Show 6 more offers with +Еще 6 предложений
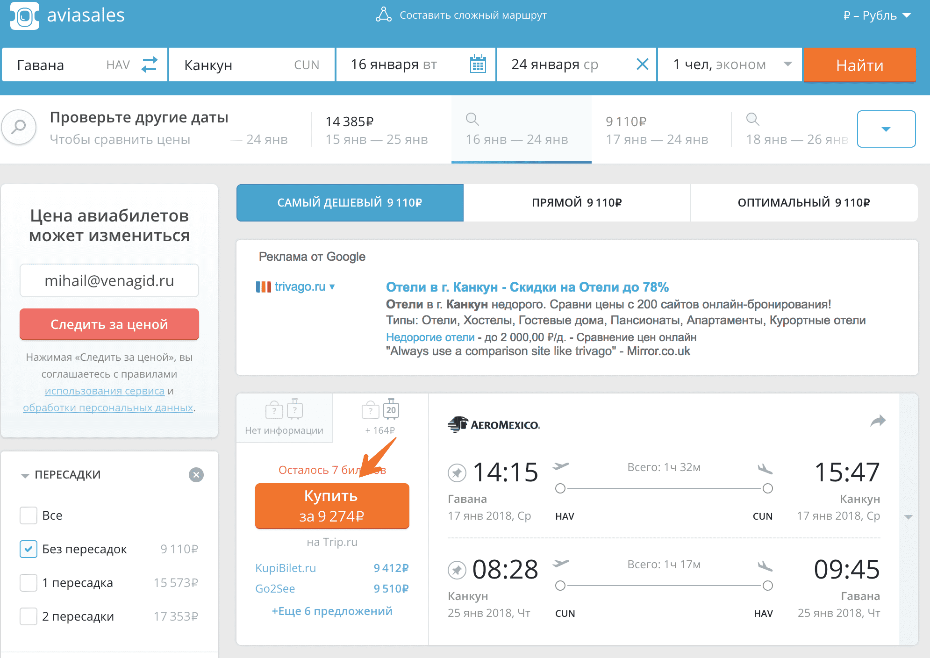Viewport: 930px width, 658px height. (x=332, y=611)
